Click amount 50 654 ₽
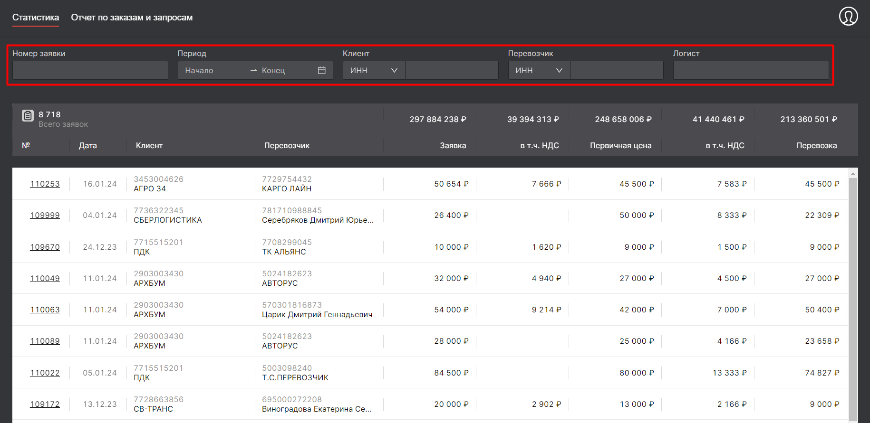The height and width of the screenshot is (423, 870). pos(451,184)
